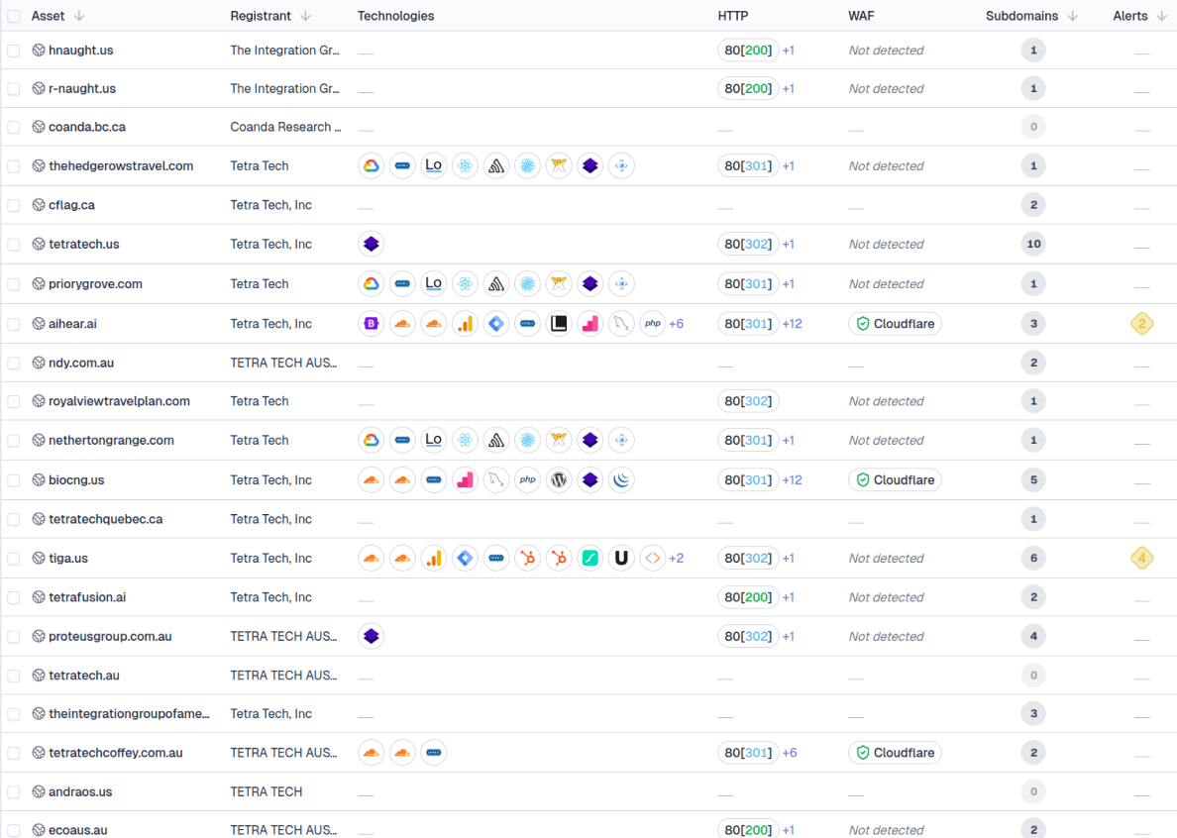Click Cloudflare WAF badge for tetratechcoffey.com.au
This screenshot has height=838, width=1177.
[895, 753]
